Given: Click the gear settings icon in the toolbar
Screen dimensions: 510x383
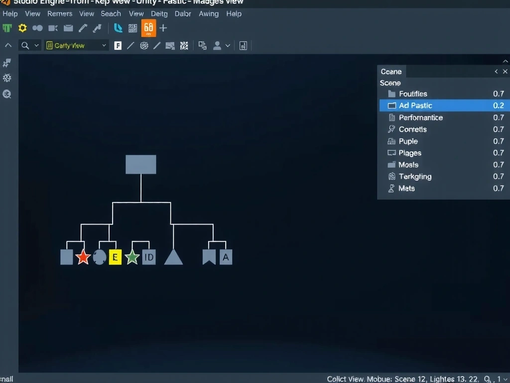Looking at the screenshot, I should [23, 28].
